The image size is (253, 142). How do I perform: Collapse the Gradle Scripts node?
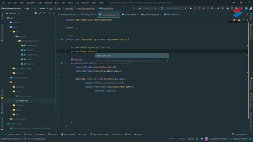(x=6, y=123)
